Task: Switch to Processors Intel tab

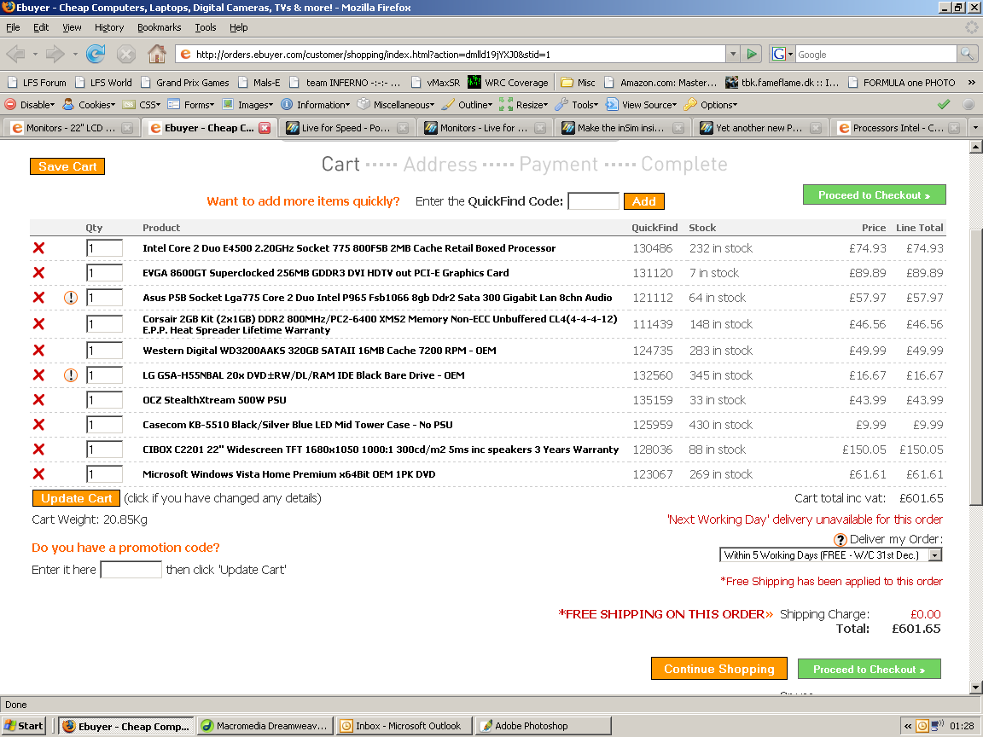Action: (x=899, y=128)
